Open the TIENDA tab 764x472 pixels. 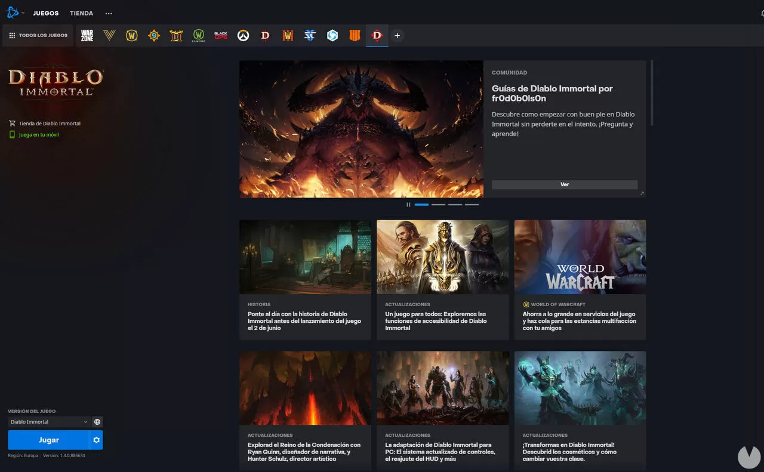(81, 13)
